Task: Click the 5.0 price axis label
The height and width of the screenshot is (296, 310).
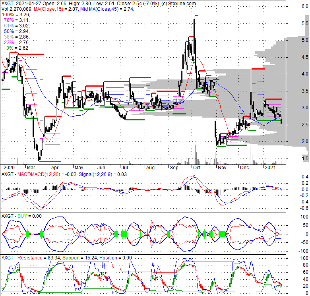Action: (x=305, y=40)
